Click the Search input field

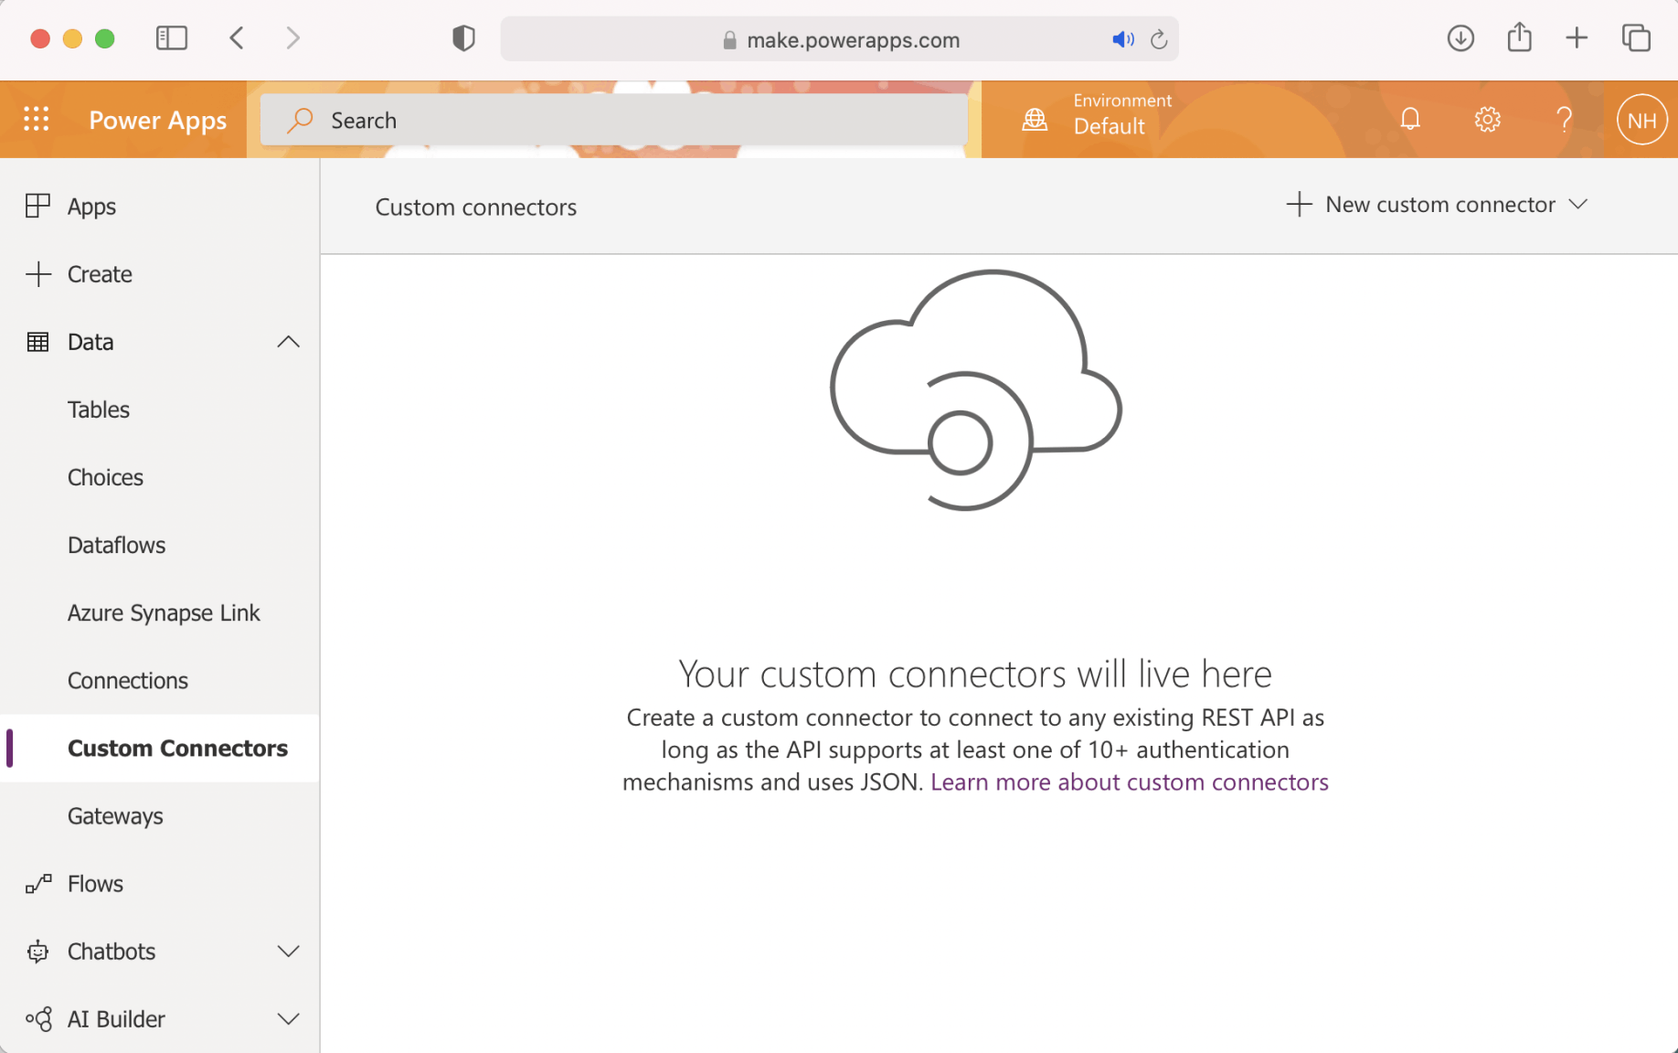[x=614, y=120]
